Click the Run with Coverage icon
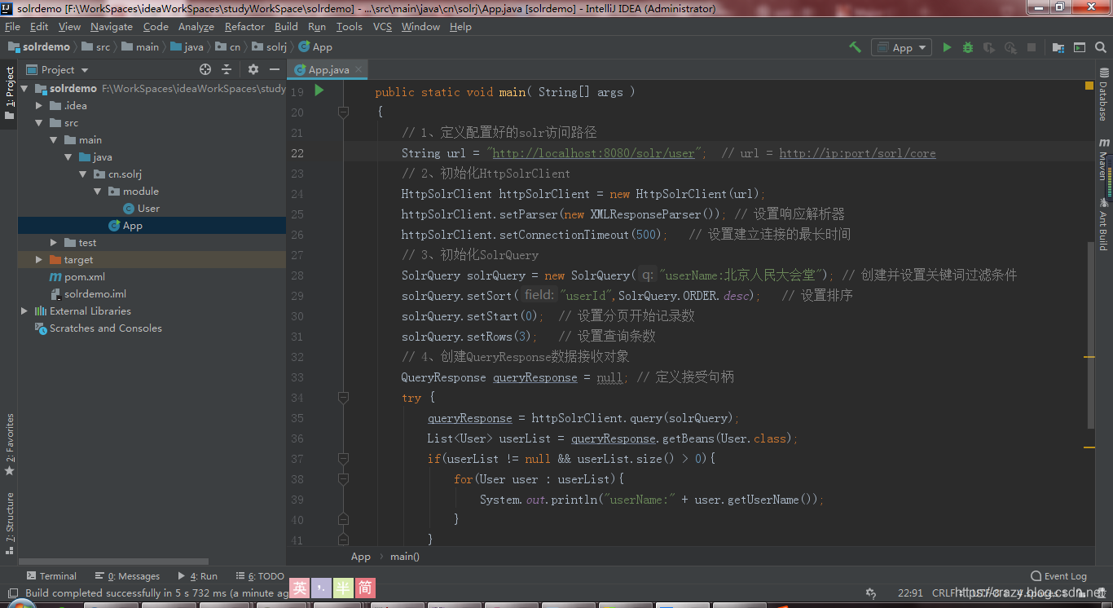Image resolution: width=1113 pixels, height=608 pixels. (x=988, y=46)
